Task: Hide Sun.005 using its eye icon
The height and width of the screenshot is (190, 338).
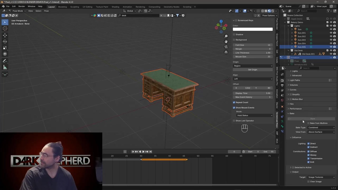Action: tap(331, 47)
